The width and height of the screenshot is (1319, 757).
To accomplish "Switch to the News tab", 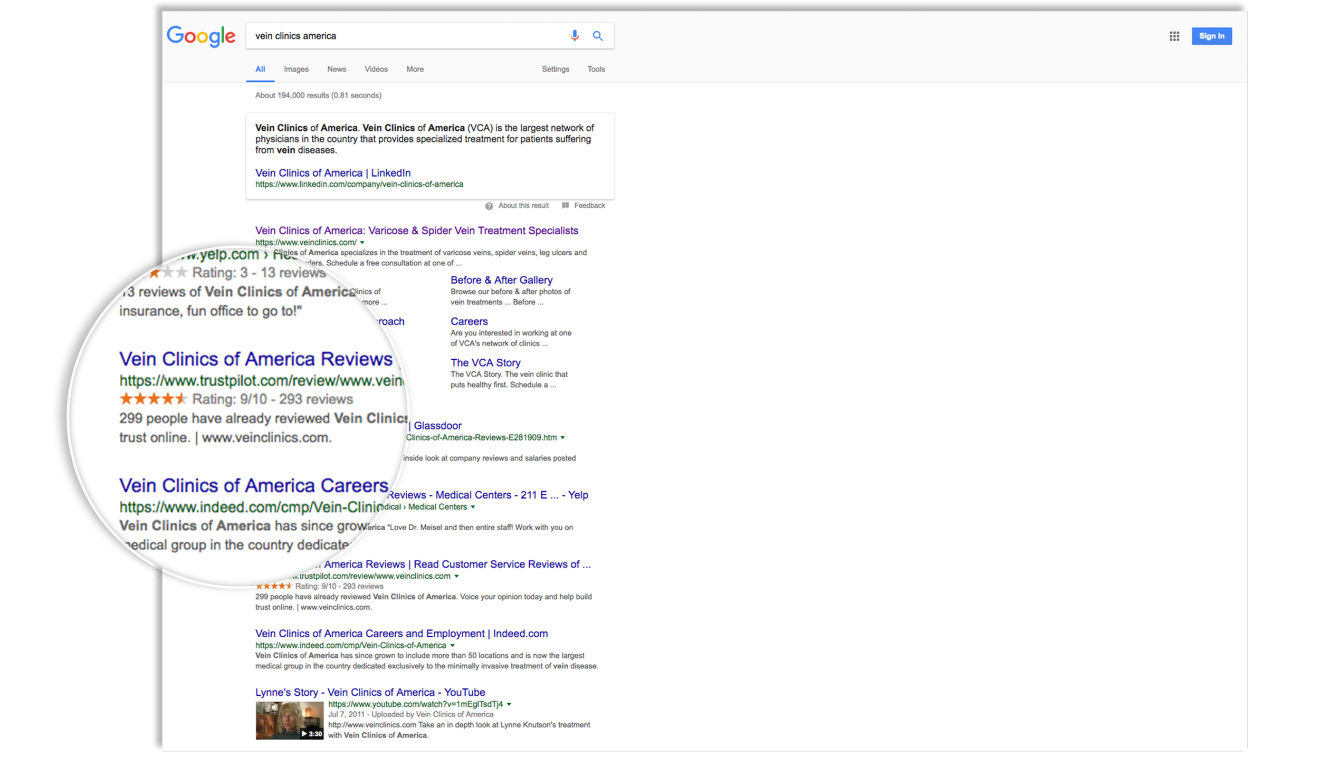I will 337,69.
